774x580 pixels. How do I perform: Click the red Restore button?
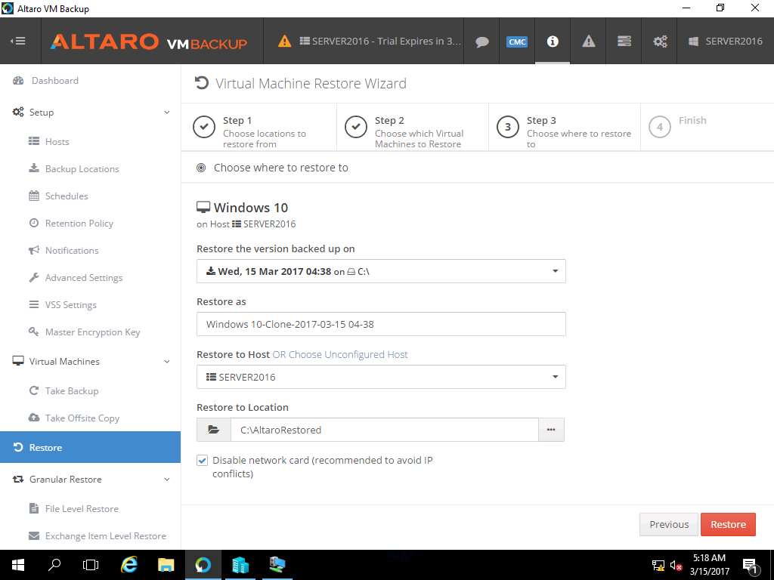pos(728,524)
